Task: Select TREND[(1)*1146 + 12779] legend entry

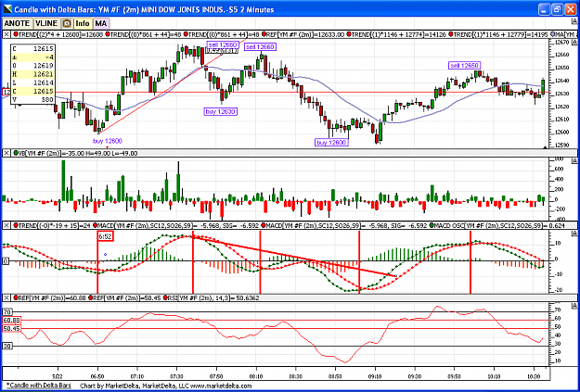Action: (x=499, y=34)
